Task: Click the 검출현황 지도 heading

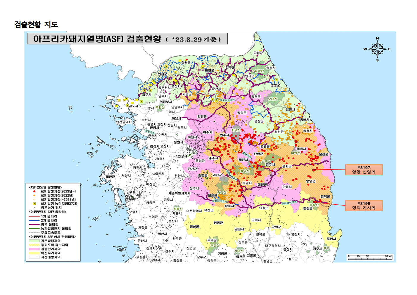Action: (36, 24)
